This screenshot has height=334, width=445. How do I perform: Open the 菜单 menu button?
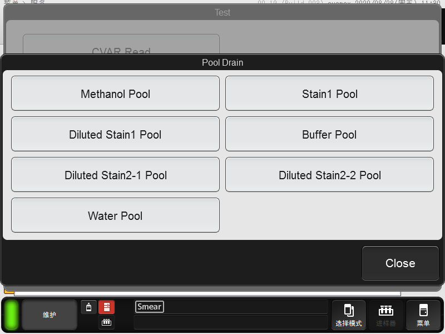tap(423, 315)
